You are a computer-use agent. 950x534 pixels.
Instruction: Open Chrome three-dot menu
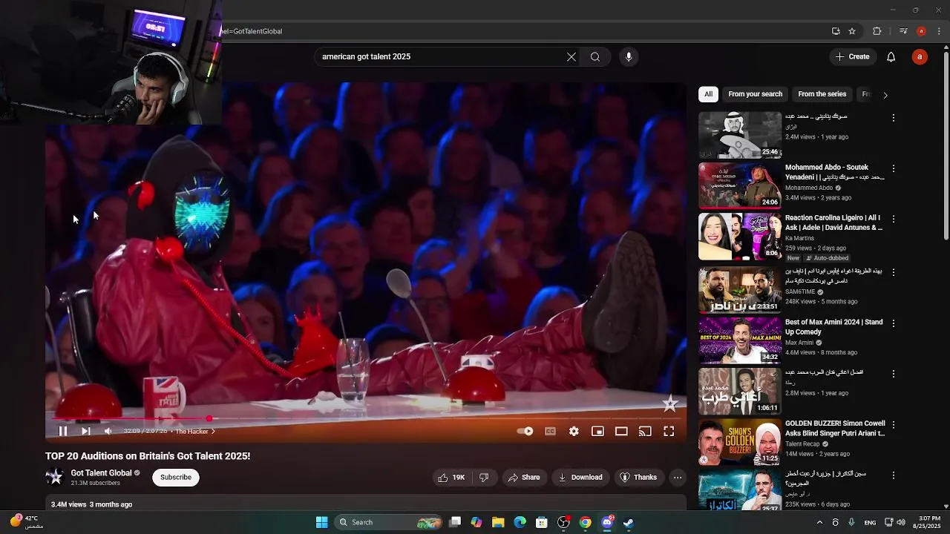(x=940, y=31)
